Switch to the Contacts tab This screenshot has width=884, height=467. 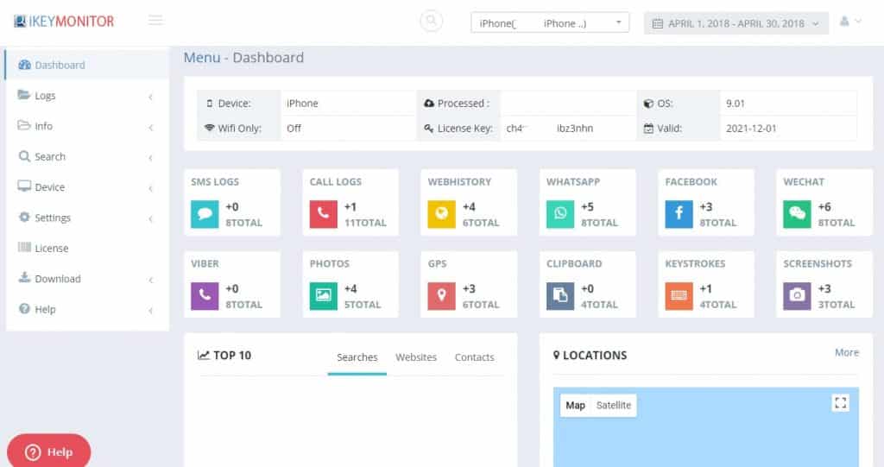474,357
